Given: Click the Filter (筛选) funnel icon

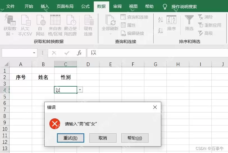Looking at the screenshot, I should click(x=189, y=20).
